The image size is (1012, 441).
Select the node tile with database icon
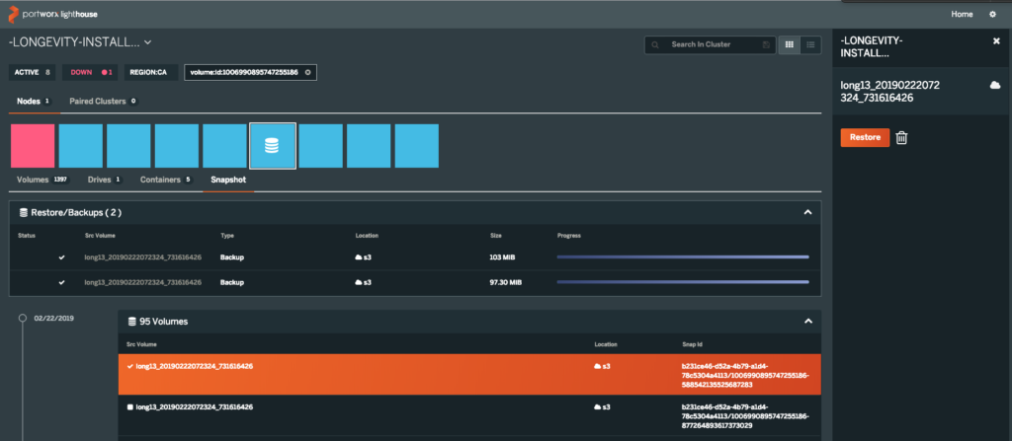(x=273, y=146)
